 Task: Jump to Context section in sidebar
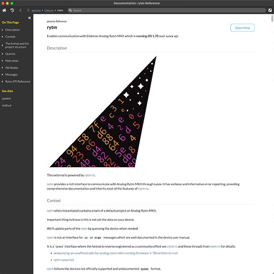[x=10, y=37]
